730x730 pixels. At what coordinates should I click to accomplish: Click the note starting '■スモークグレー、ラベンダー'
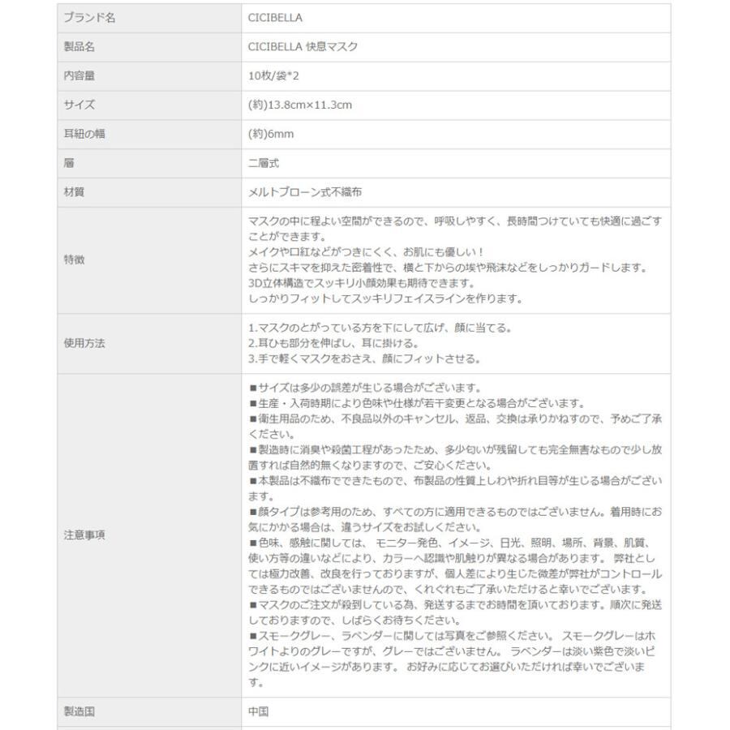[452, 659]
